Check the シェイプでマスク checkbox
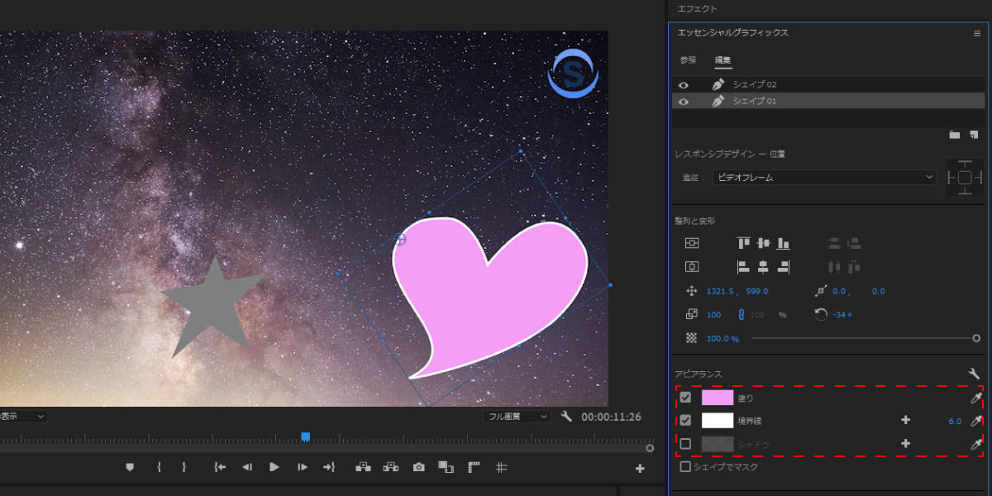Image resolution: width=992 pixels, height=496 pixels. (x=685, y=467)
